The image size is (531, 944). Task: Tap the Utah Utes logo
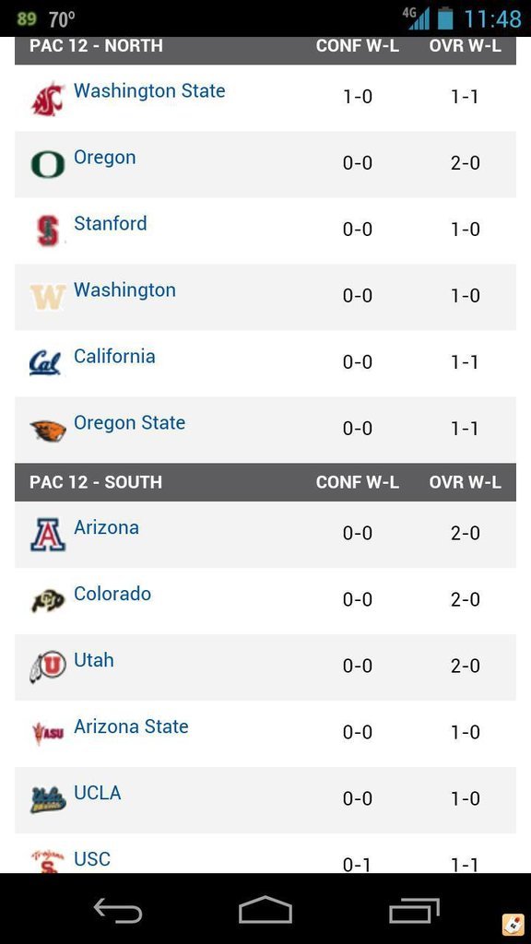tap(48, 667)
